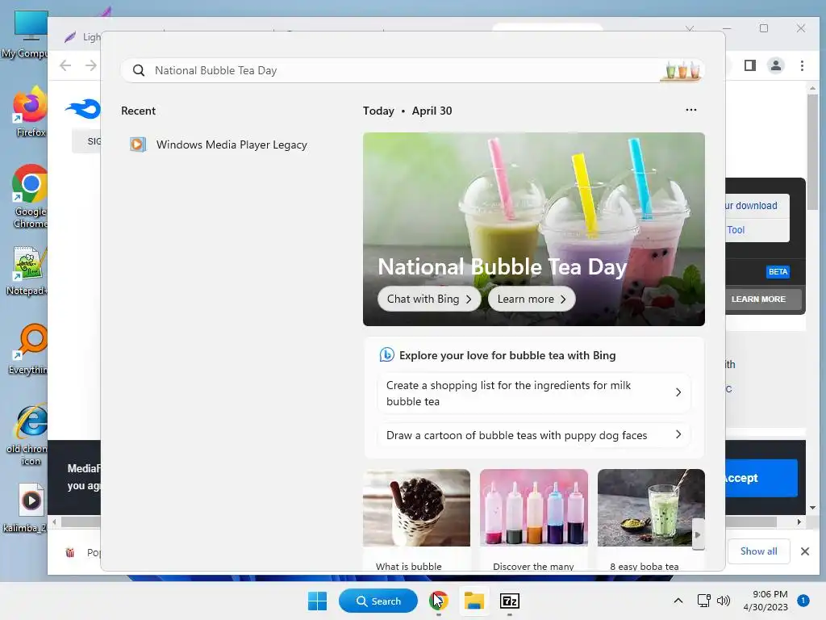Click the search magnifier icon in search panel

click(x=139, y=71)
